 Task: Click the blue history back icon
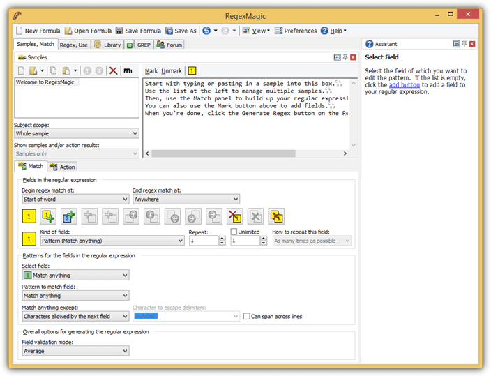pos(206,31)
